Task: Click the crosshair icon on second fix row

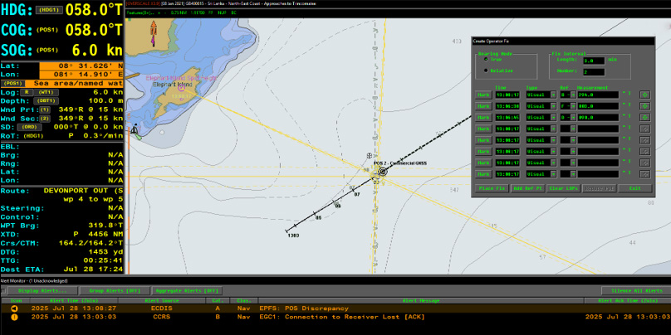Action: (x=644, y=106)
